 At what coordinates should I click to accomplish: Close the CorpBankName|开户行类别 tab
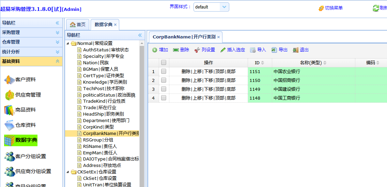click(219, 37)
